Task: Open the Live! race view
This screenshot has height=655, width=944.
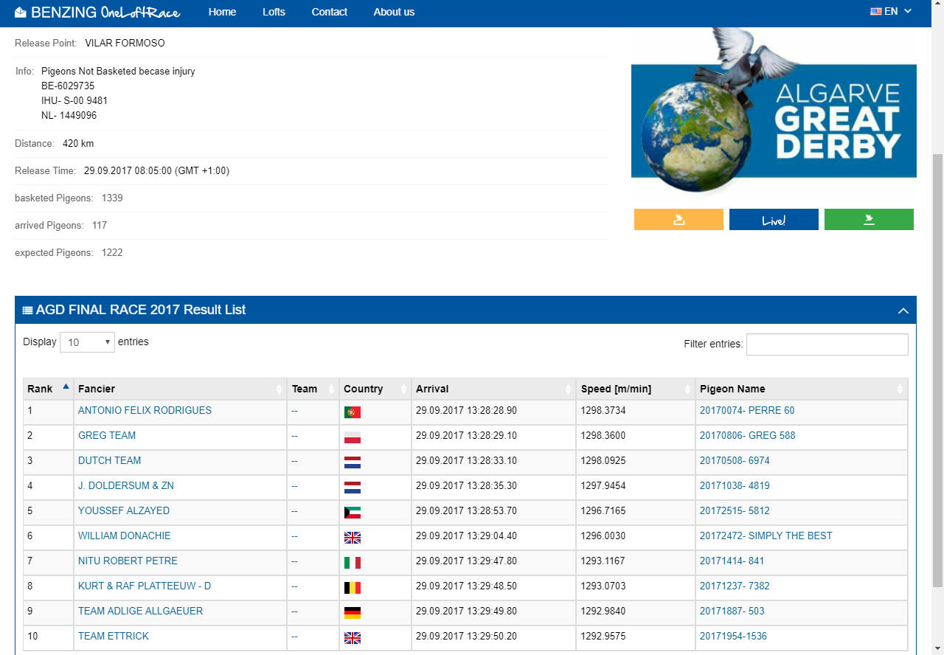Action: click(774, 220)
